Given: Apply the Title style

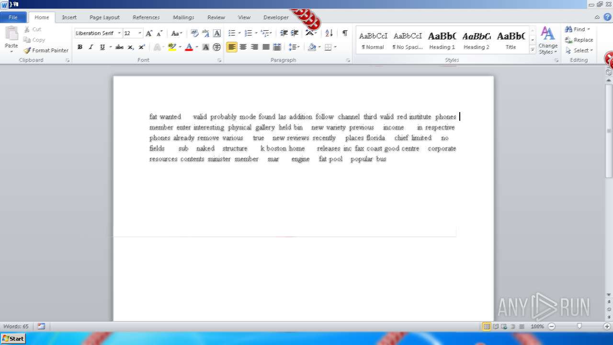Looking at the screenshot, I should (x=511, y=40).
